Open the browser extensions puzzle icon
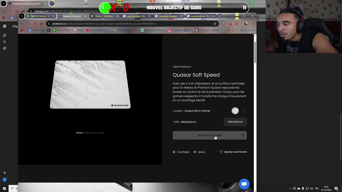Image resolution: width=342 pixels, height=192 pixels. 236,24
